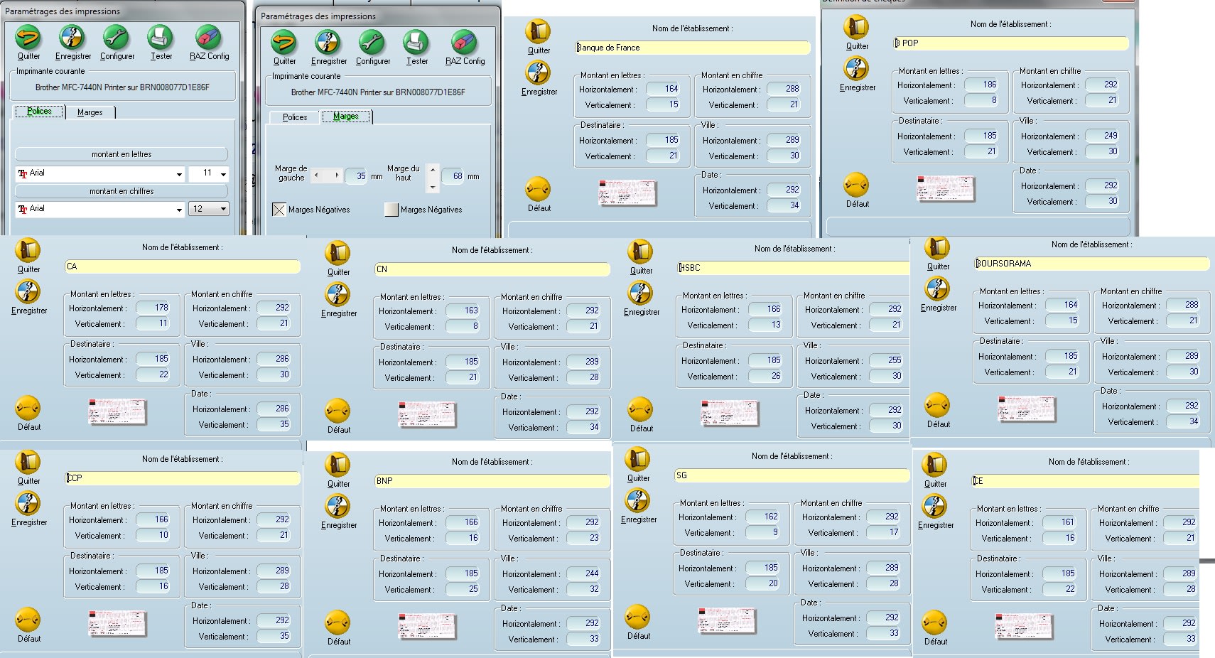Click Enregistrer icon in Banque de France panel
1215x658 pixels.
538,73
